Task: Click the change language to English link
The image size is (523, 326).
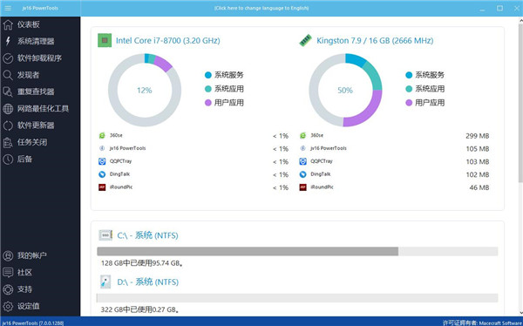Action: pos(261,8)
